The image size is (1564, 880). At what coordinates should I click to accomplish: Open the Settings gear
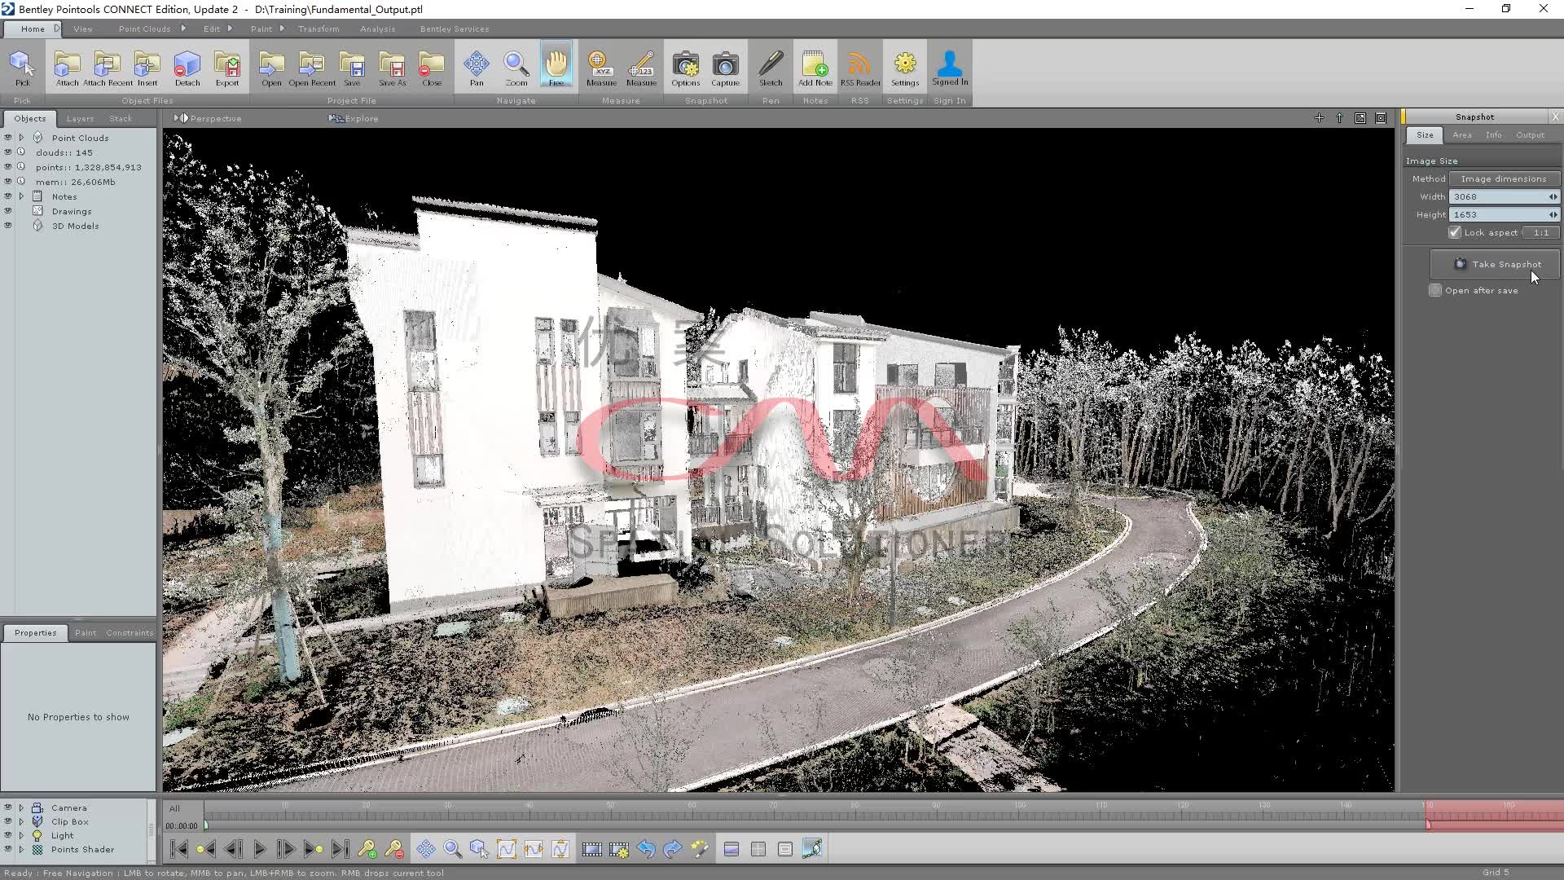click(x=905, y=68)
